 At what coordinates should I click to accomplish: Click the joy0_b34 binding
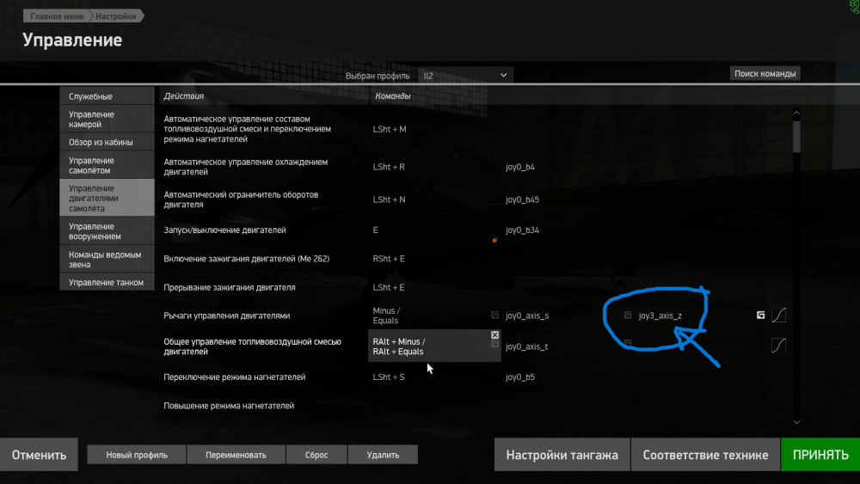tap(522, 230)
